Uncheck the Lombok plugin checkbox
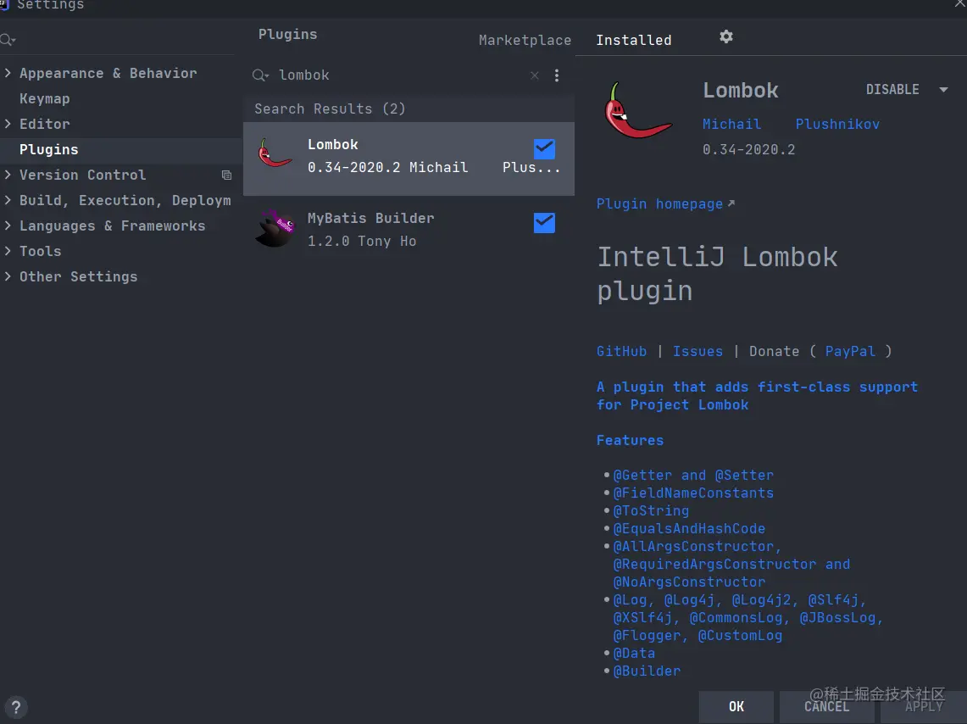Image resolution: width=967 pixels, height=724 pixels. [x=544, y=148]
